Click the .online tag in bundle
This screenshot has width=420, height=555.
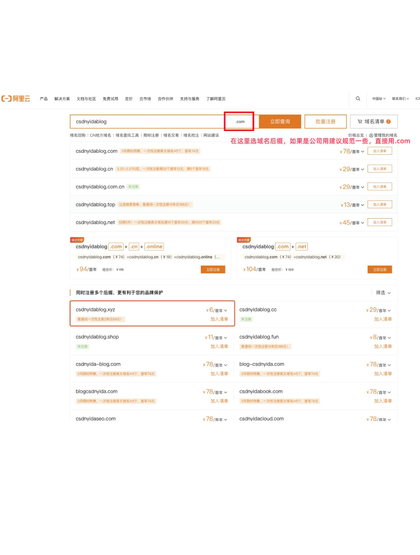pos(154,247)
